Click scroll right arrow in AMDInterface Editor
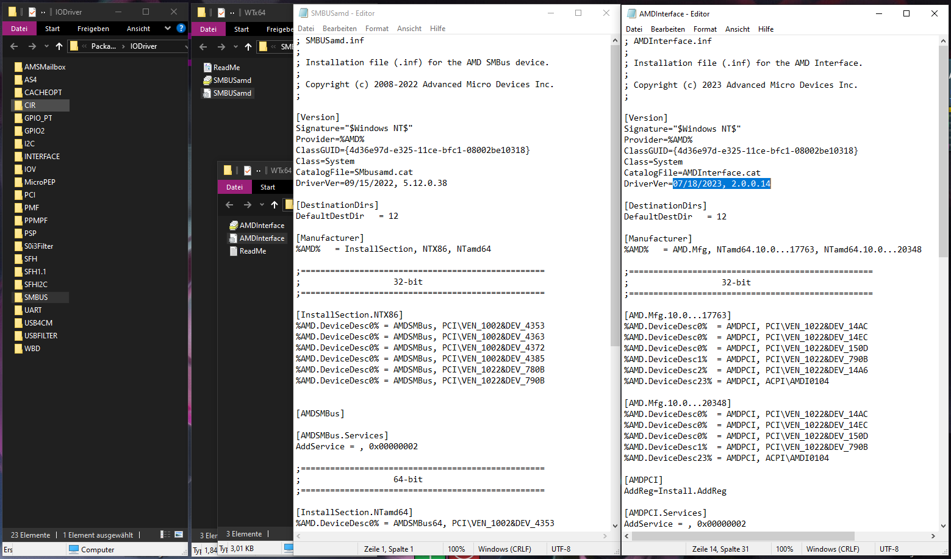Screen dimensions: 951x559 (933, 536)
